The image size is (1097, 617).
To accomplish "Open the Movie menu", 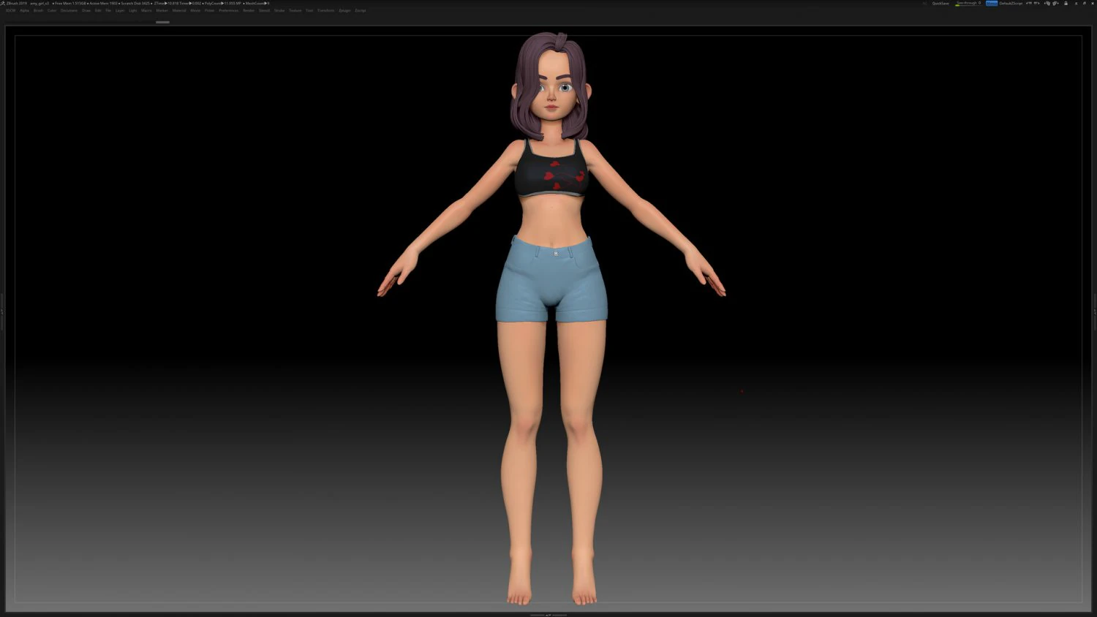I will tap(195, 10).
